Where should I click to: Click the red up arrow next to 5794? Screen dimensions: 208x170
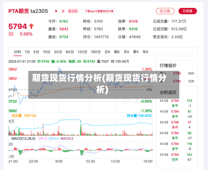pyautogui.click(x=31, y=26)
